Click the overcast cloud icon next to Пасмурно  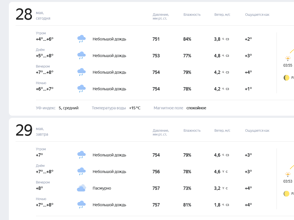(x=81, y=188)
